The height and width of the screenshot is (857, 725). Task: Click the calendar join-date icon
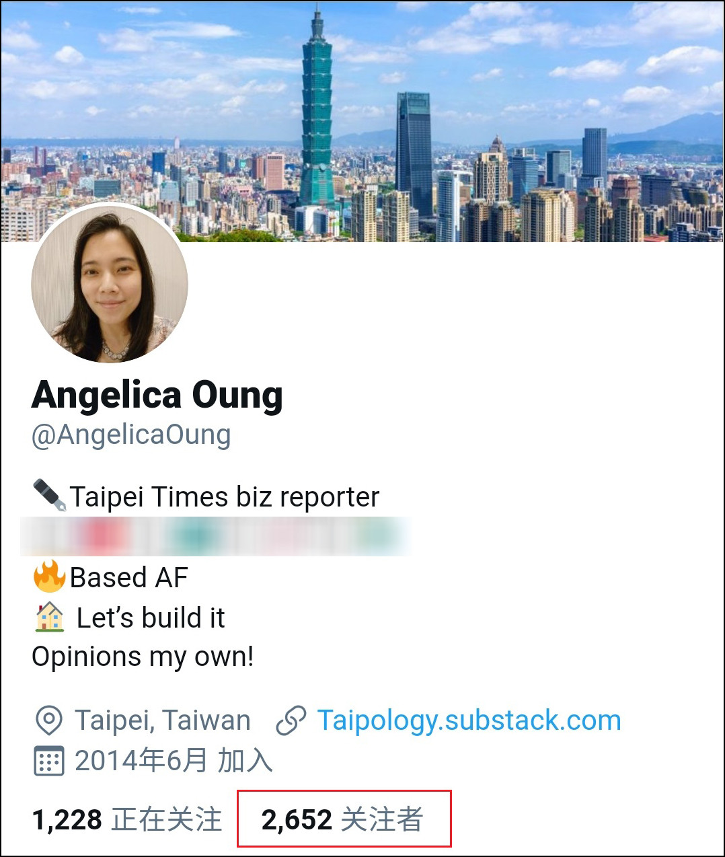(48, 761)
